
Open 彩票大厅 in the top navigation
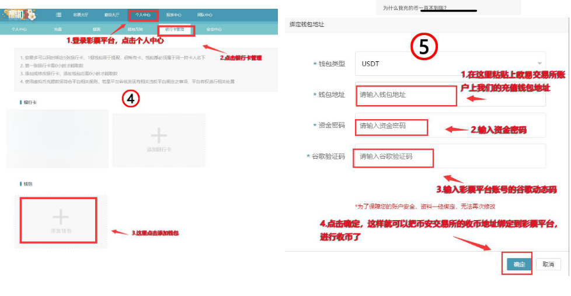tap(81, 15)
